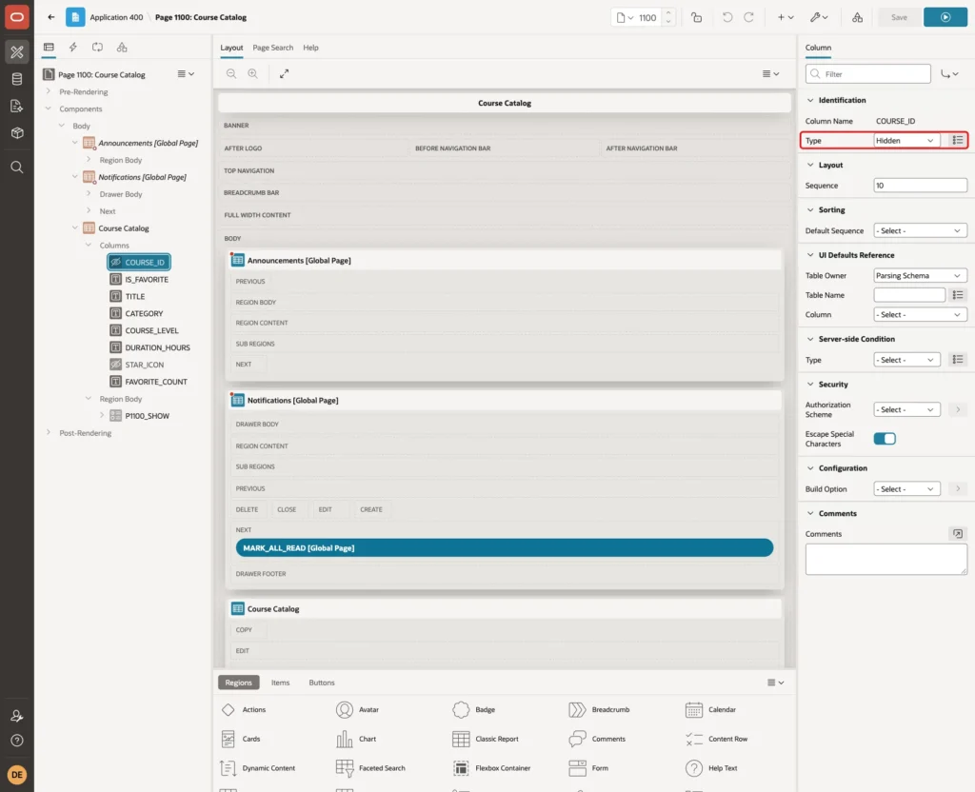The height and width of the screenshot is (792, 975).
Task: Open Server-side Condition Type dropdown
Action: (x=906, y=359)
